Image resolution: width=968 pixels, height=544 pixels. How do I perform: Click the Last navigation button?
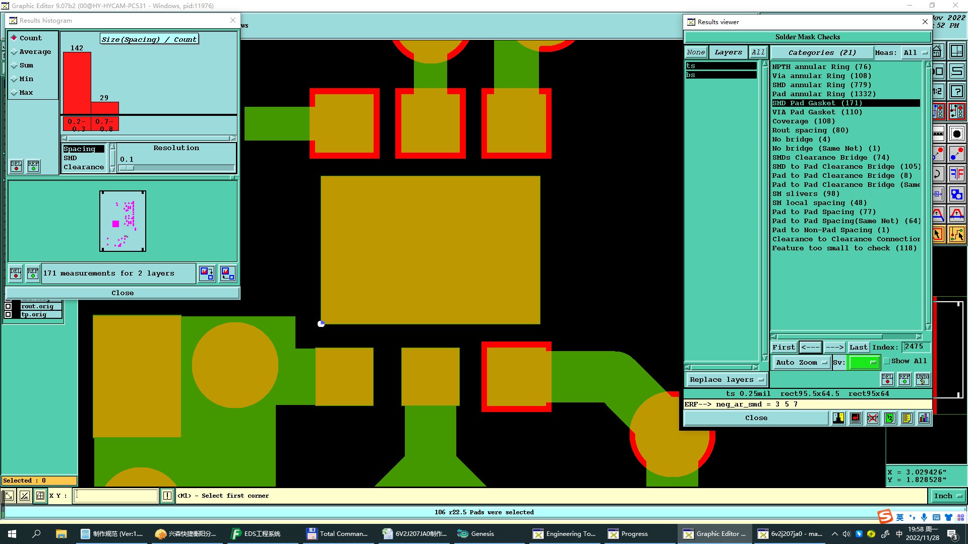(858, 347)
